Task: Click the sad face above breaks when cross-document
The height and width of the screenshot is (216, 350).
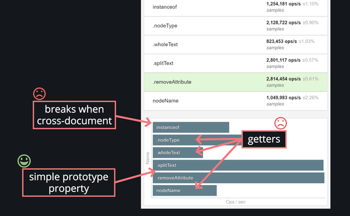Action: coord(40,94)
